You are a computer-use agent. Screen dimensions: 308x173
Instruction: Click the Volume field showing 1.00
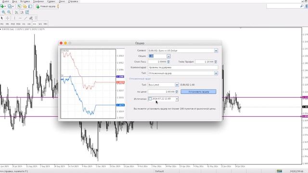[x=157, y=56]
